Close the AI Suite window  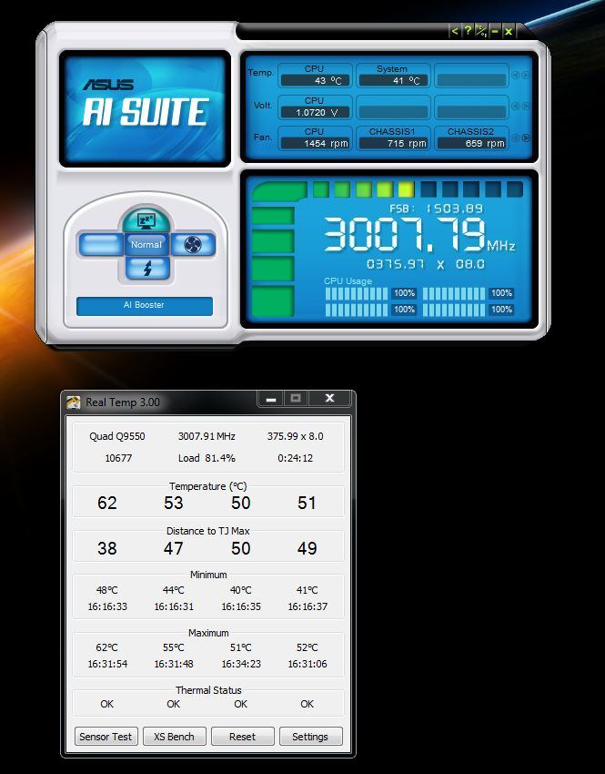(x=509, y=31)
